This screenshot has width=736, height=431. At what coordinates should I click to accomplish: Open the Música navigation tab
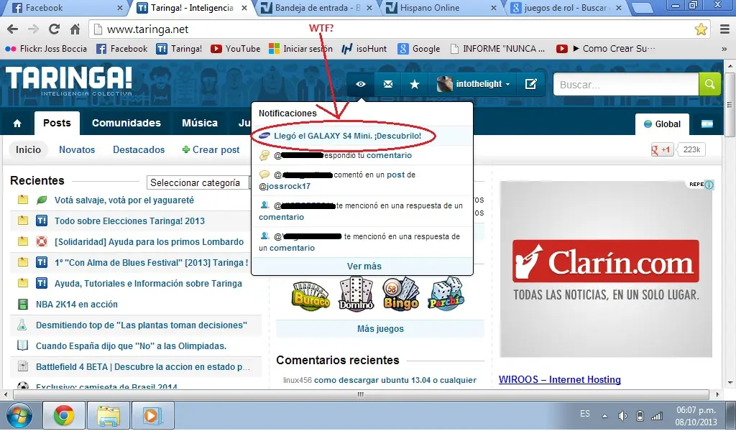[200, 124]
